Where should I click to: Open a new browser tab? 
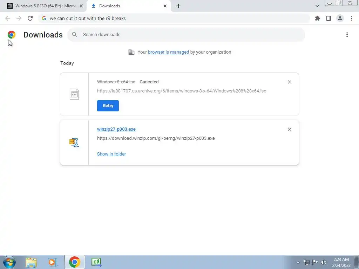[x=178, y=6]
